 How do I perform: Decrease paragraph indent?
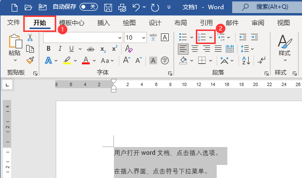243,37
